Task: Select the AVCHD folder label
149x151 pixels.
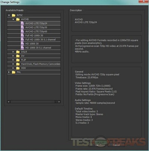Action: point(25,19)
